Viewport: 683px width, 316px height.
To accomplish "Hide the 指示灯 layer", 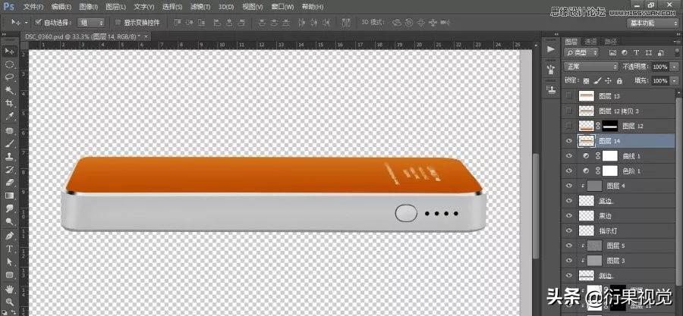I will (568, 231).
